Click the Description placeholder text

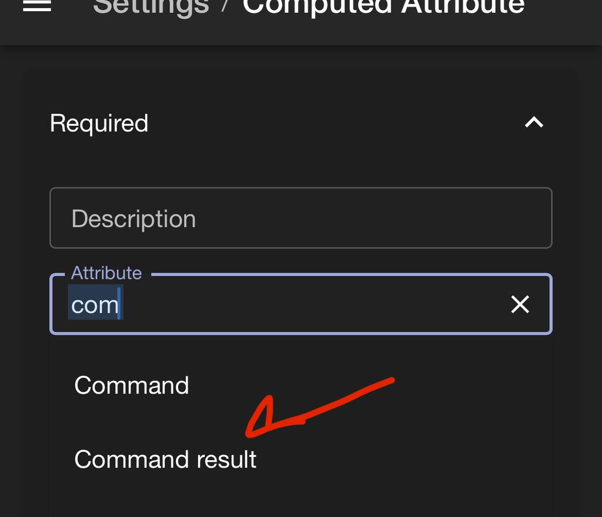pos(133,219)
